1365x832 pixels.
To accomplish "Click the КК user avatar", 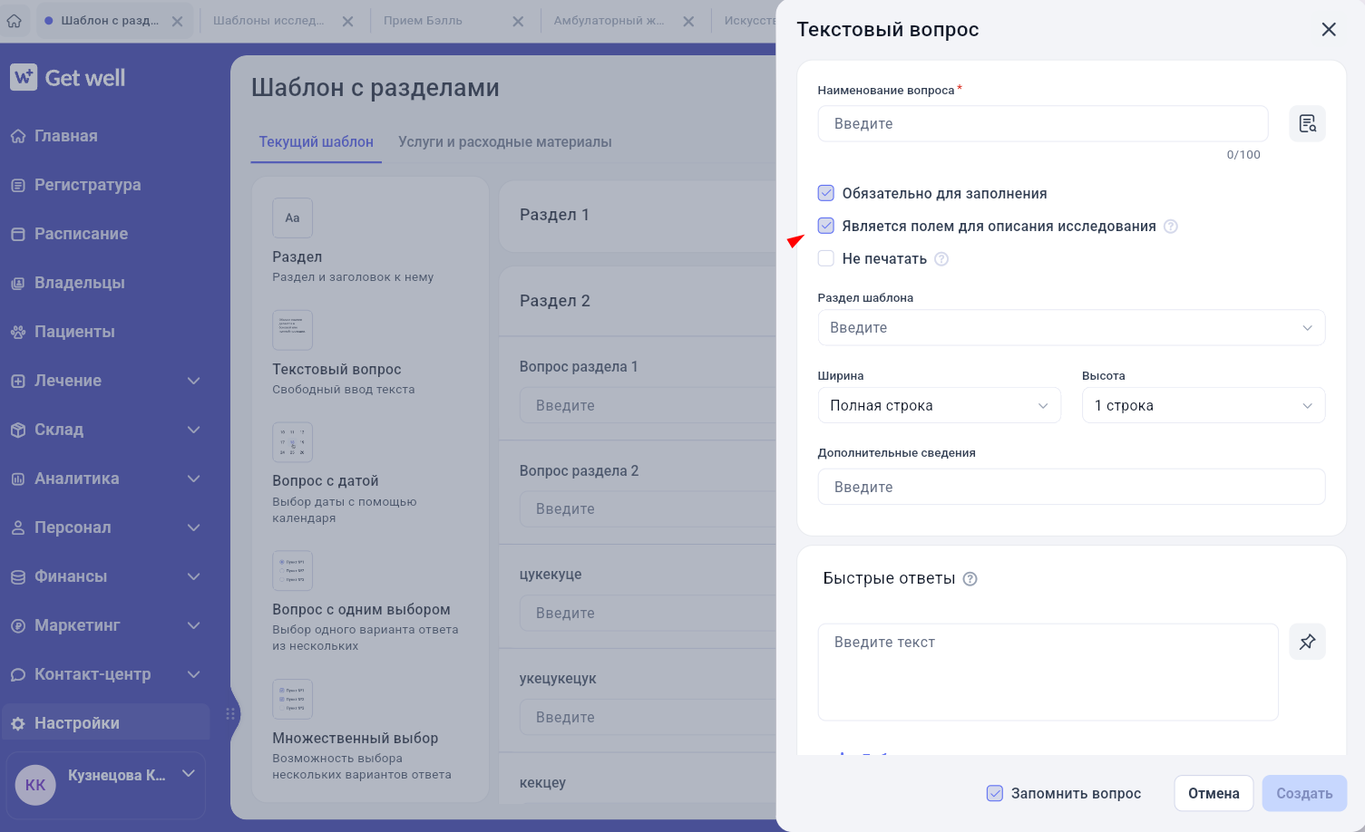I will tap(35, 785).
